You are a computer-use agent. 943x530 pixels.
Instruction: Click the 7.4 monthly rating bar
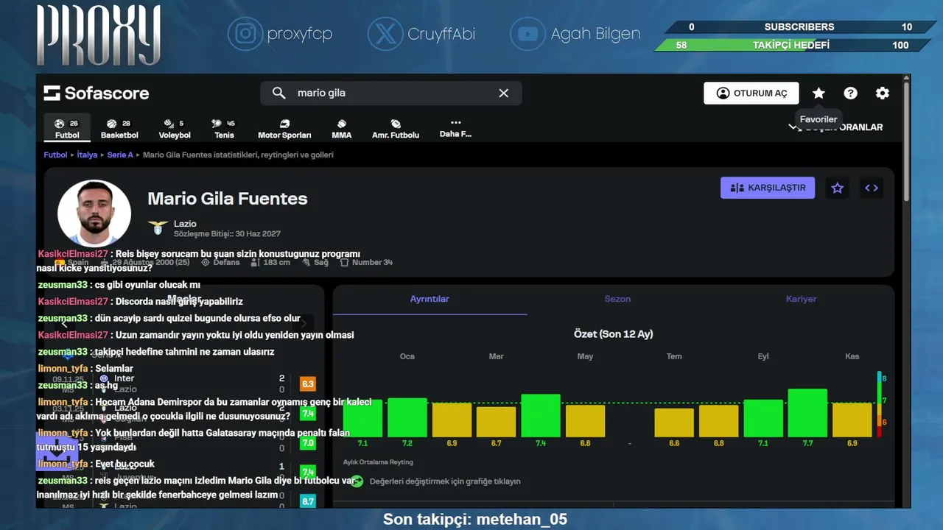541,416
